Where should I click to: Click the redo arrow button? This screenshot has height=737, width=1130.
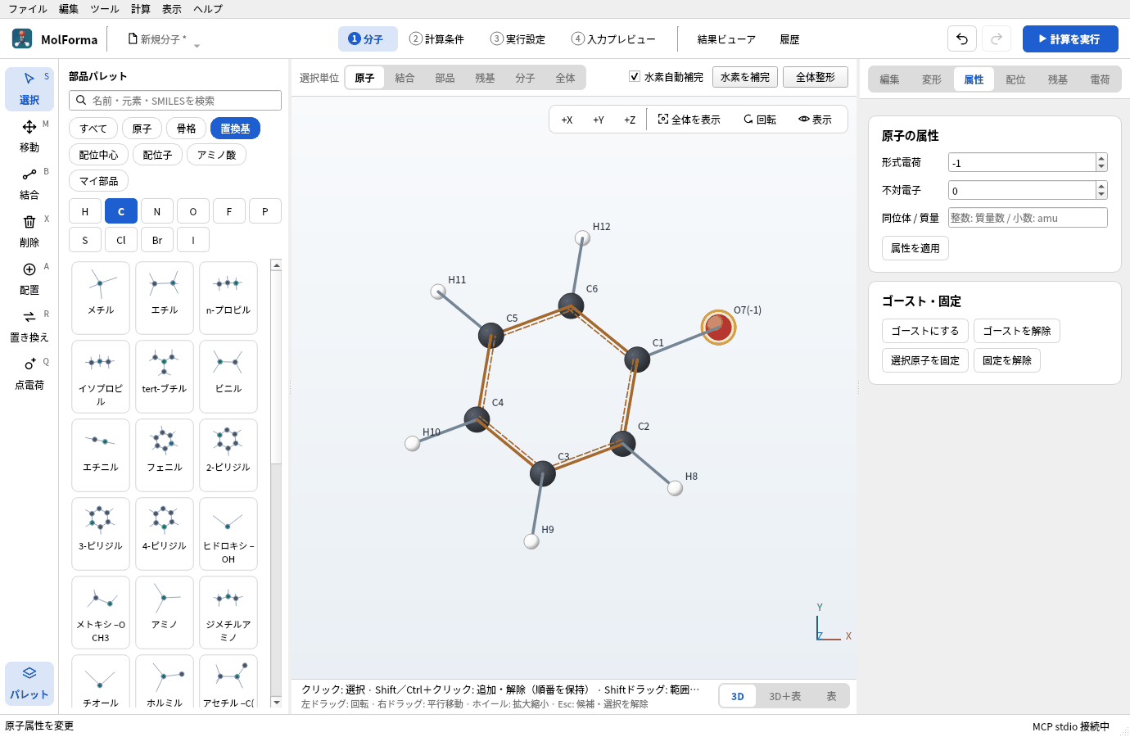(997, 38)
